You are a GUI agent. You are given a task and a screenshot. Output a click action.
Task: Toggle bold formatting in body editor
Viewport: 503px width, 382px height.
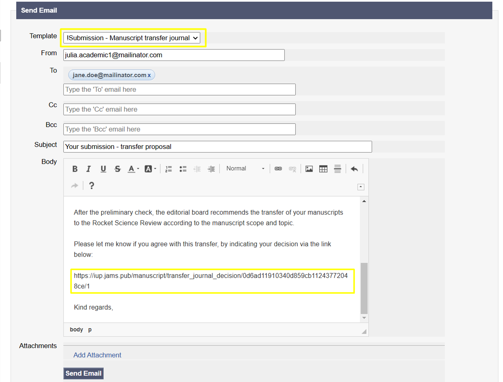75,169
